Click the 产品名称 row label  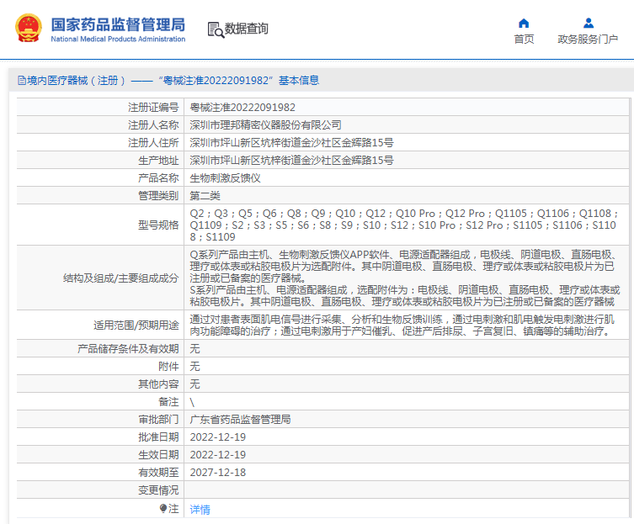point(158,178)
